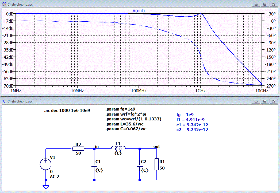This screenshot has width=280, height=193.
Task: Click the 30° label on phase axis
Action: click(272, 14)
